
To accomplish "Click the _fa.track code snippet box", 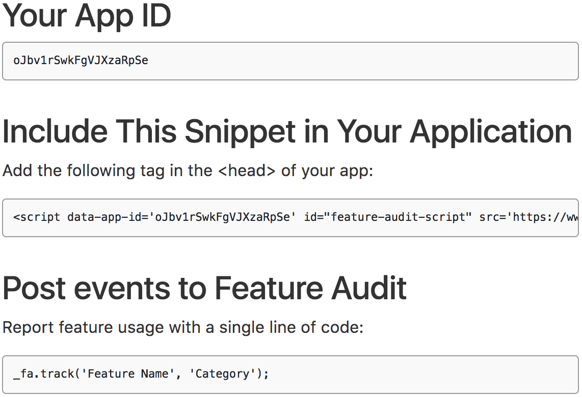I will 290,375.
